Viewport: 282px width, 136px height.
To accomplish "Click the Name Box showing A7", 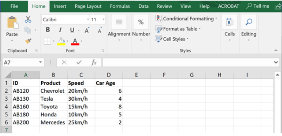I will pyautogui.click(x=21, y=63).
